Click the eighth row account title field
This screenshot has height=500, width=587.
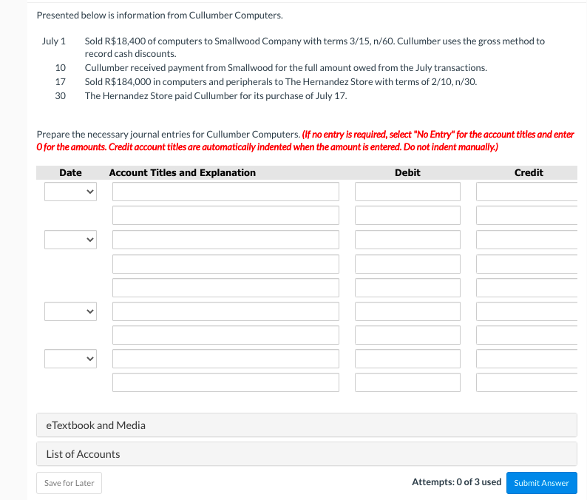(225, 359)
